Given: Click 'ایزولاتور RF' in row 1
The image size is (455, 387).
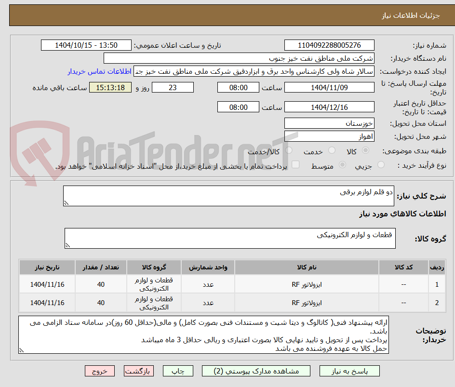Looking at the screenshot, I should (307, 285).
